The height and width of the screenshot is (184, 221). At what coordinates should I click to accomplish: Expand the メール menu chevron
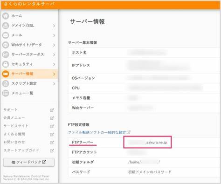tap(54, 35)
